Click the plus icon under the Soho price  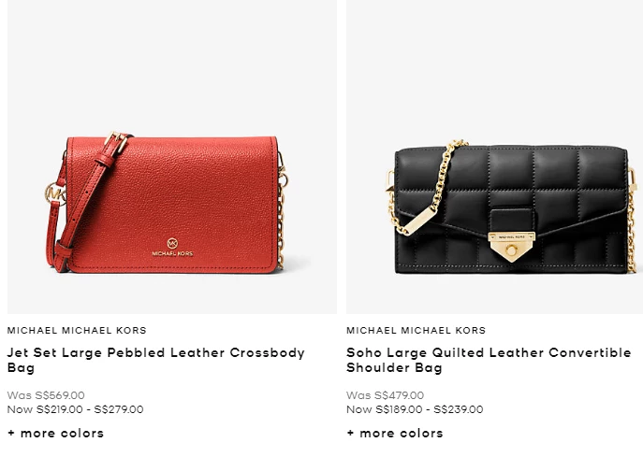coord(350,434)
